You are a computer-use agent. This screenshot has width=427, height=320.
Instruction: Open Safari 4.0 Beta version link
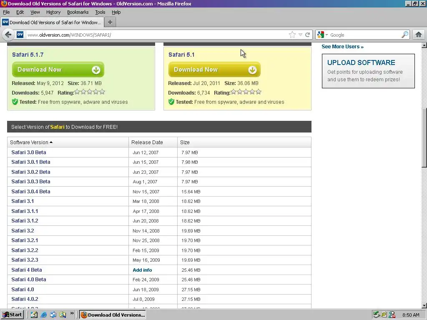tap(29, 280)
